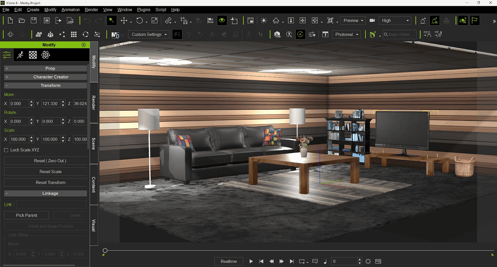This screenshot has height=267, width=497.
Task: Click the project settings sun icon by timeline
Action: point(368,261)
